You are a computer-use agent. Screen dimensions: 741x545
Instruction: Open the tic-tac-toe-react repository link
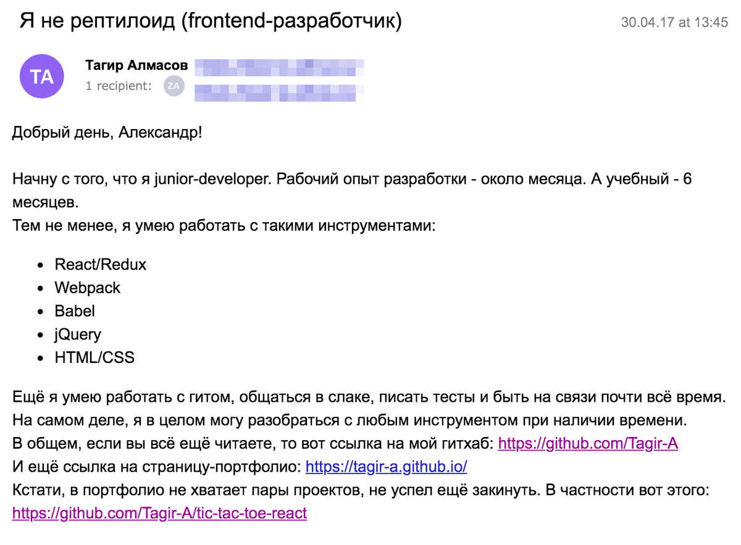coord(159,513)
